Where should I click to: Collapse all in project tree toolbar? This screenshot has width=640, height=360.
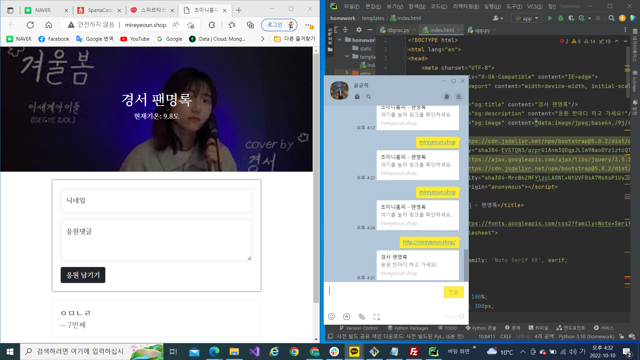[345, 30]
